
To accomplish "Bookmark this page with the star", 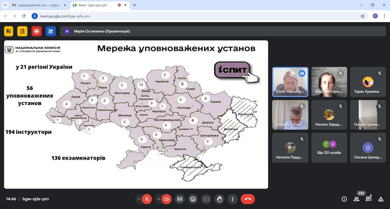I will coord(362,16).
